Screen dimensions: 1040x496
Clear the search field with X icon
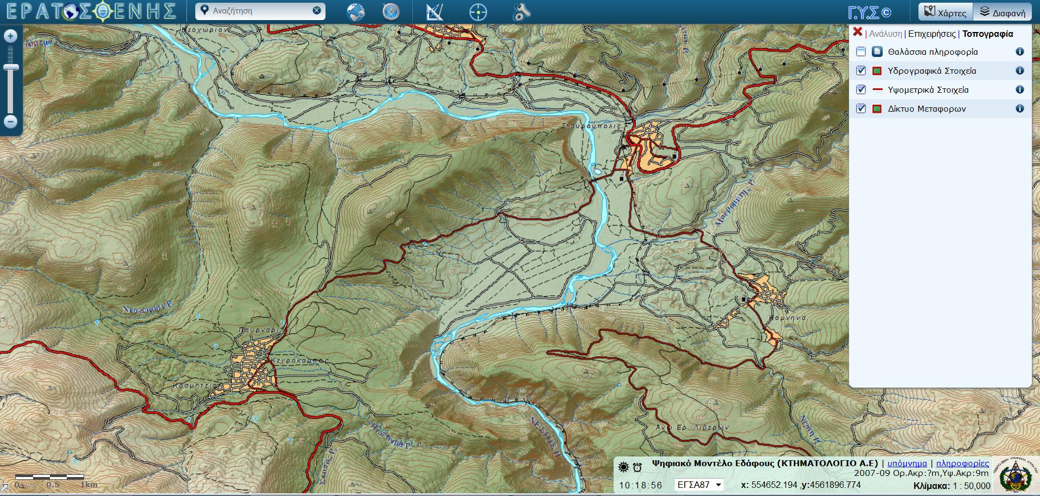(317, 10)
